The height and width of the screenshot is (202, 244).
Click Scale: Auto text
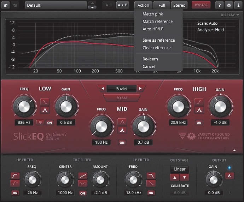point(208,23)
